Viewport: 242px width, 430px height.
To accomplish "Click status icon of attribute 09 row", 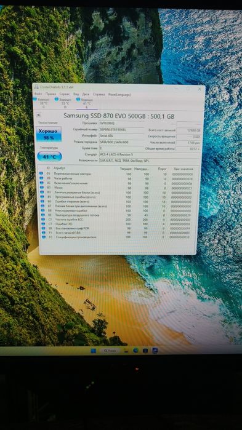I will point(41,178).
